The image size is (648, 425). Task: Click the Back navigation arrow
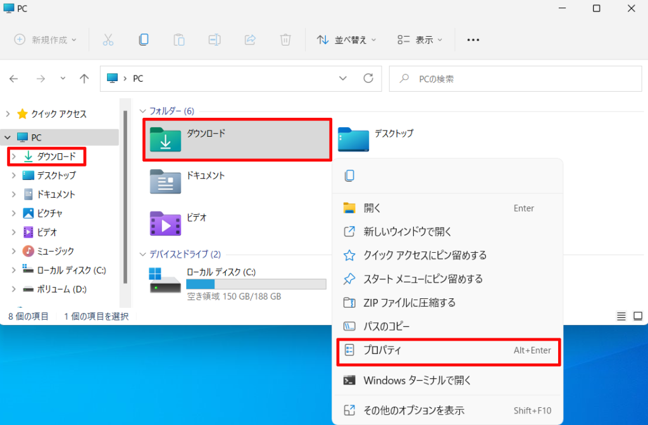click(13, 79)
